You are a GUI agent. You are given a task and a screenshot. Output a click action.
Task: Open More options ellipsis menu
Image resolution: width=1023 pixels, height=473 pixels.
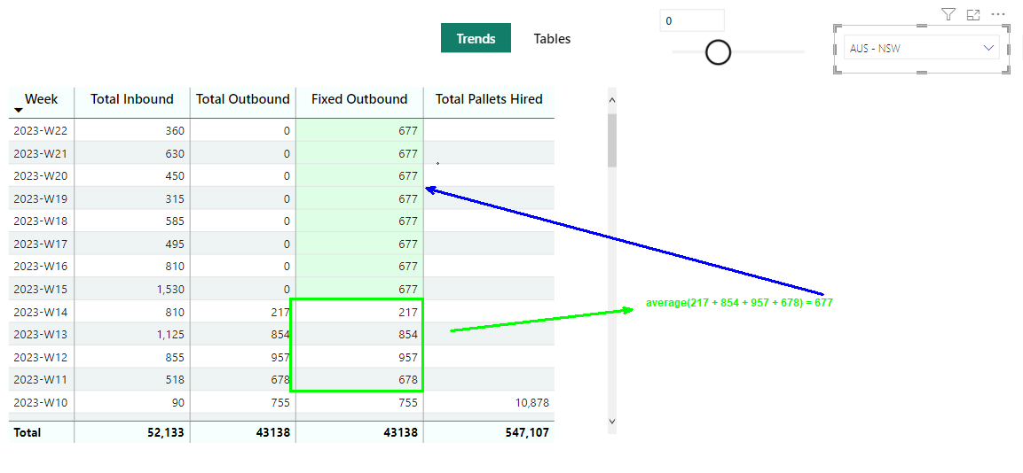(997, 13)
